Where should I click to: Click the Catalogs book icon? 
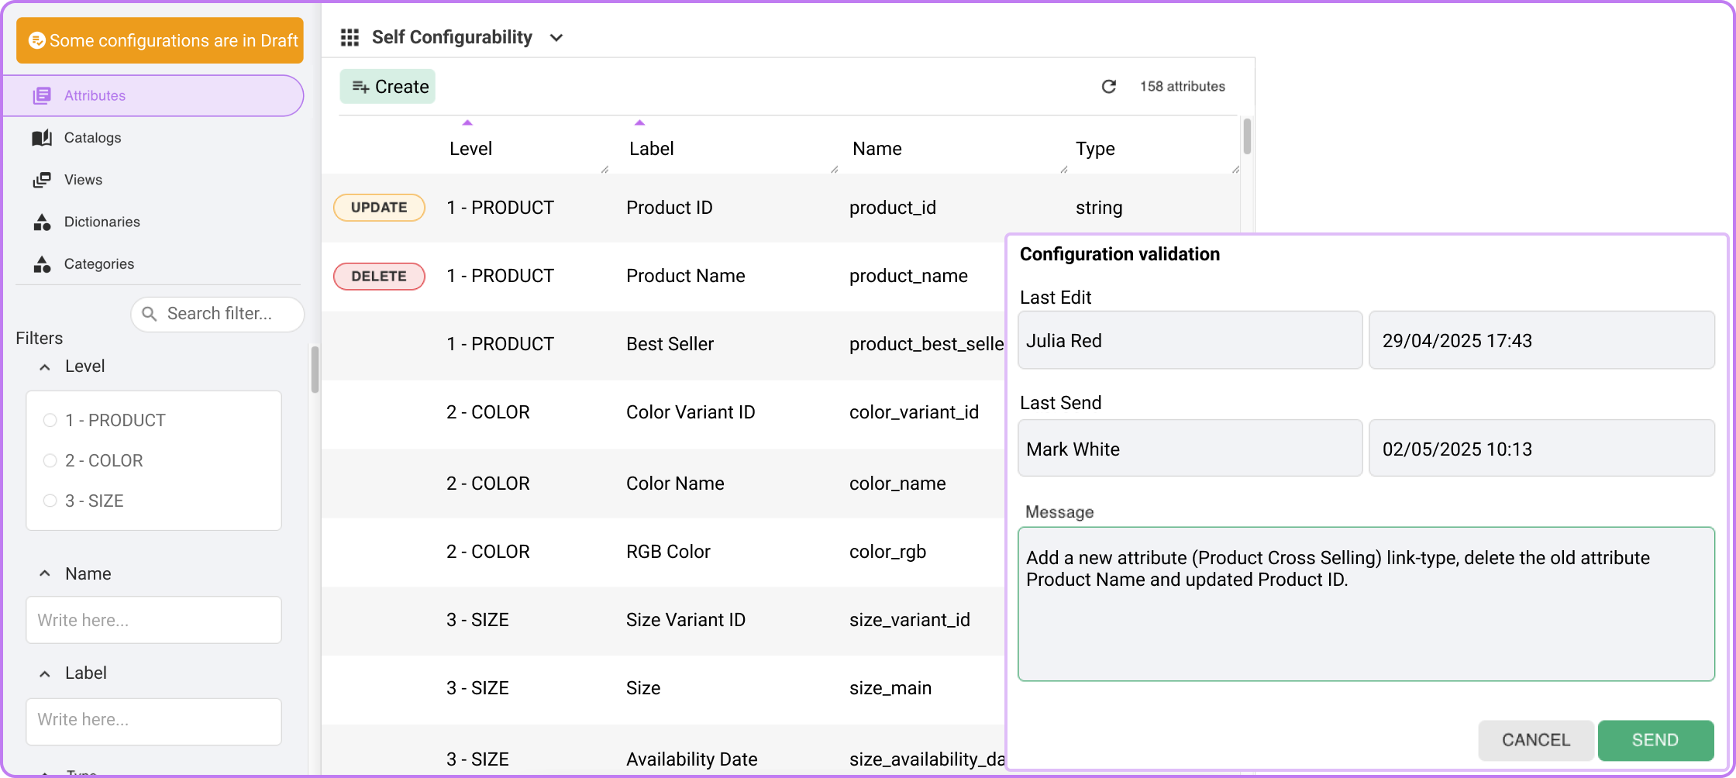42,137
